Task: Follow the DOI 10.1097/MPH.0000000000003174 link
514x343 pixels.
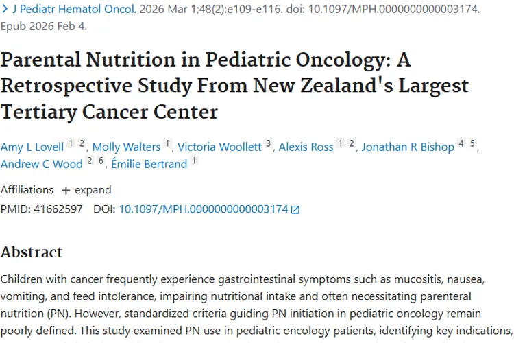Action: pyautogui.click(x=204, y=209)
